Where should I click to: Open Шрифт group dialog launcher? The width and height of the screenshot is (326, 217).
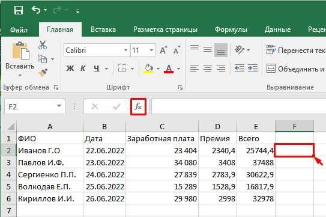[x=180, y=88]
